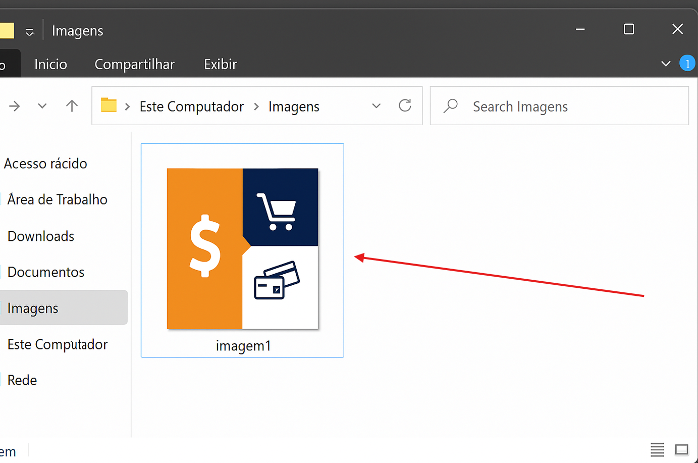Select Este Computador in the address path

coord(191,107)
